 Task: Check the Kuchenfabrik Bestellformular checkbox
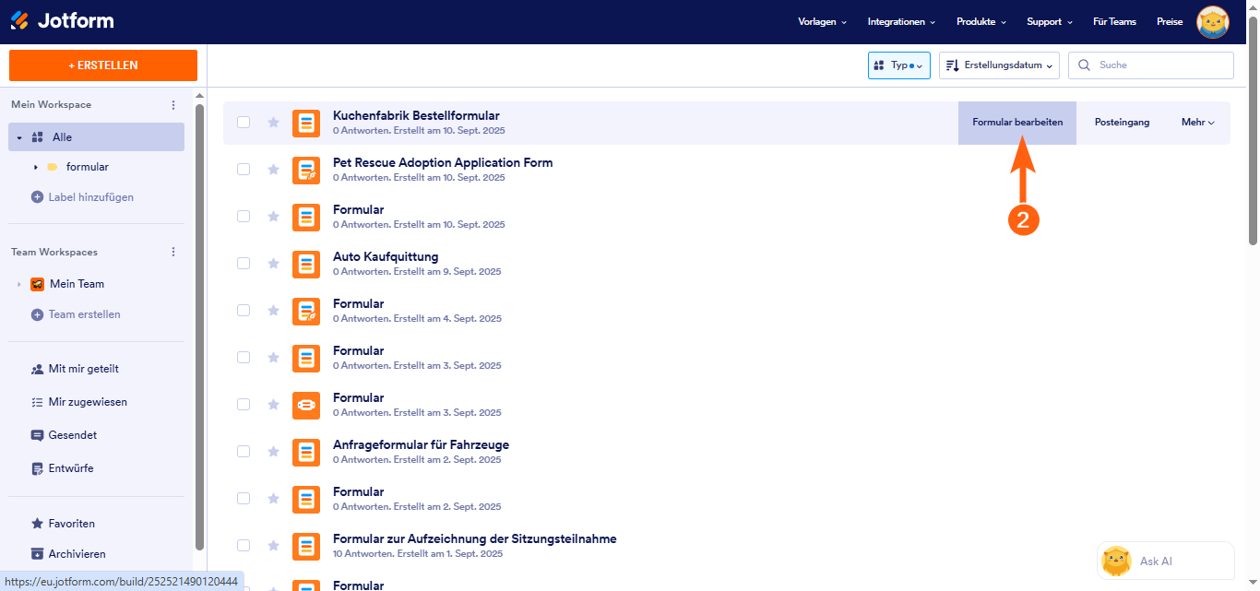point(244,122)
